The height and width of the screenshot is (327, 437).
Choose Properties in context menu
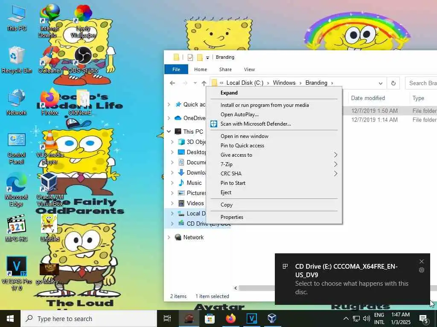click(x=274, y=217)
